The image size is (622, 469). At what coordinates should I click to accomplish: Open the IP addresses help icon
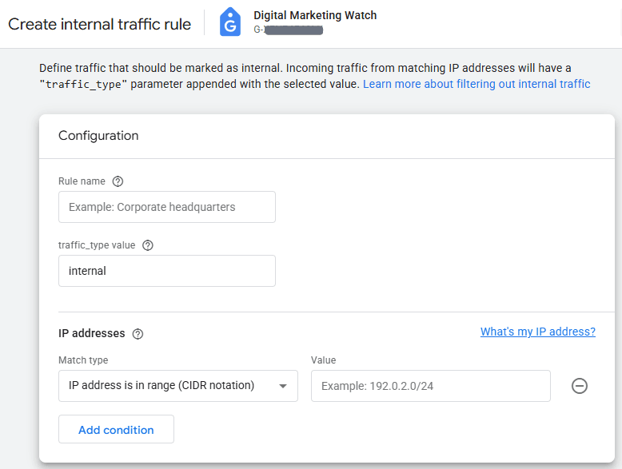click(x=138, y=334)
